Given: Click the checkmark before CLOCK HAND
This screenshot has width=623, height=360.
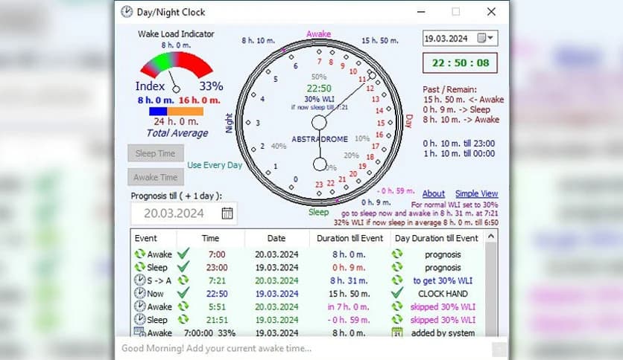Looking at the screenshot, I should (397, 293).
